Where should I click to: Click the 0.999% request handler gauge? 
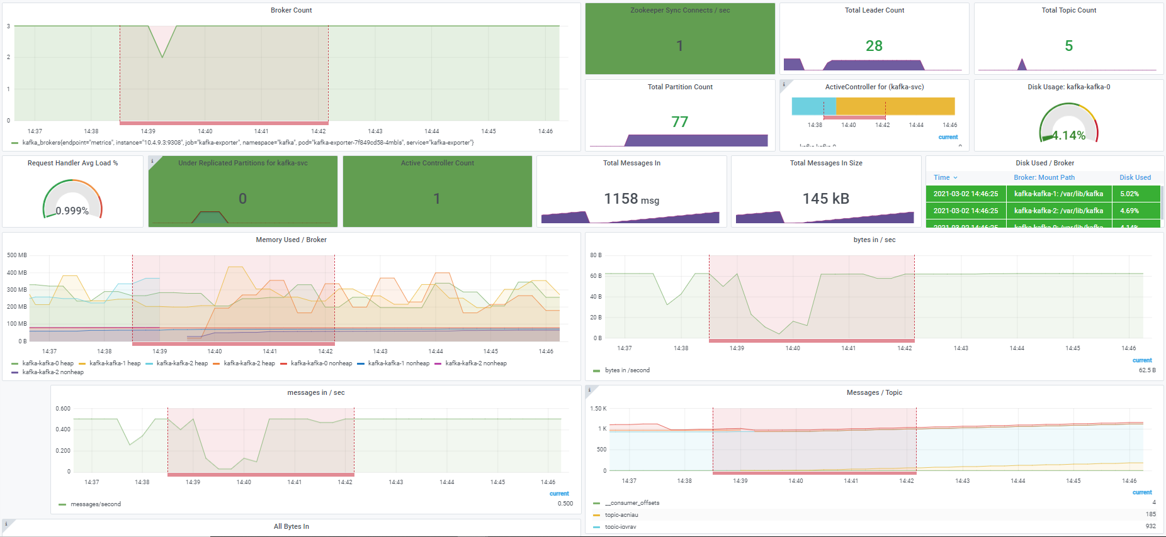[x=72, y=199]
